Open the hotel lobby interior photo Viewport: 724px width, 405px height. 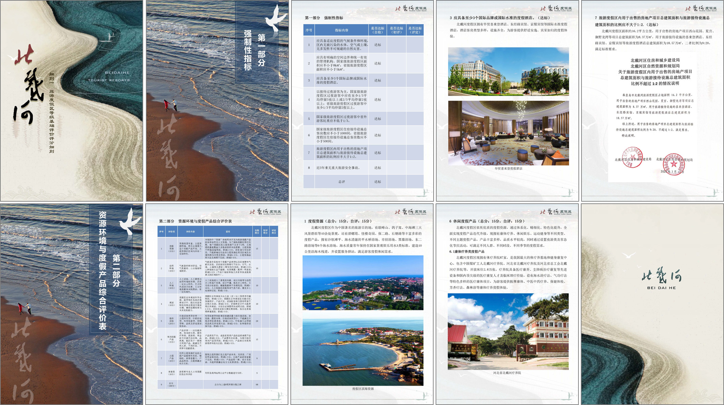point(508,133)
